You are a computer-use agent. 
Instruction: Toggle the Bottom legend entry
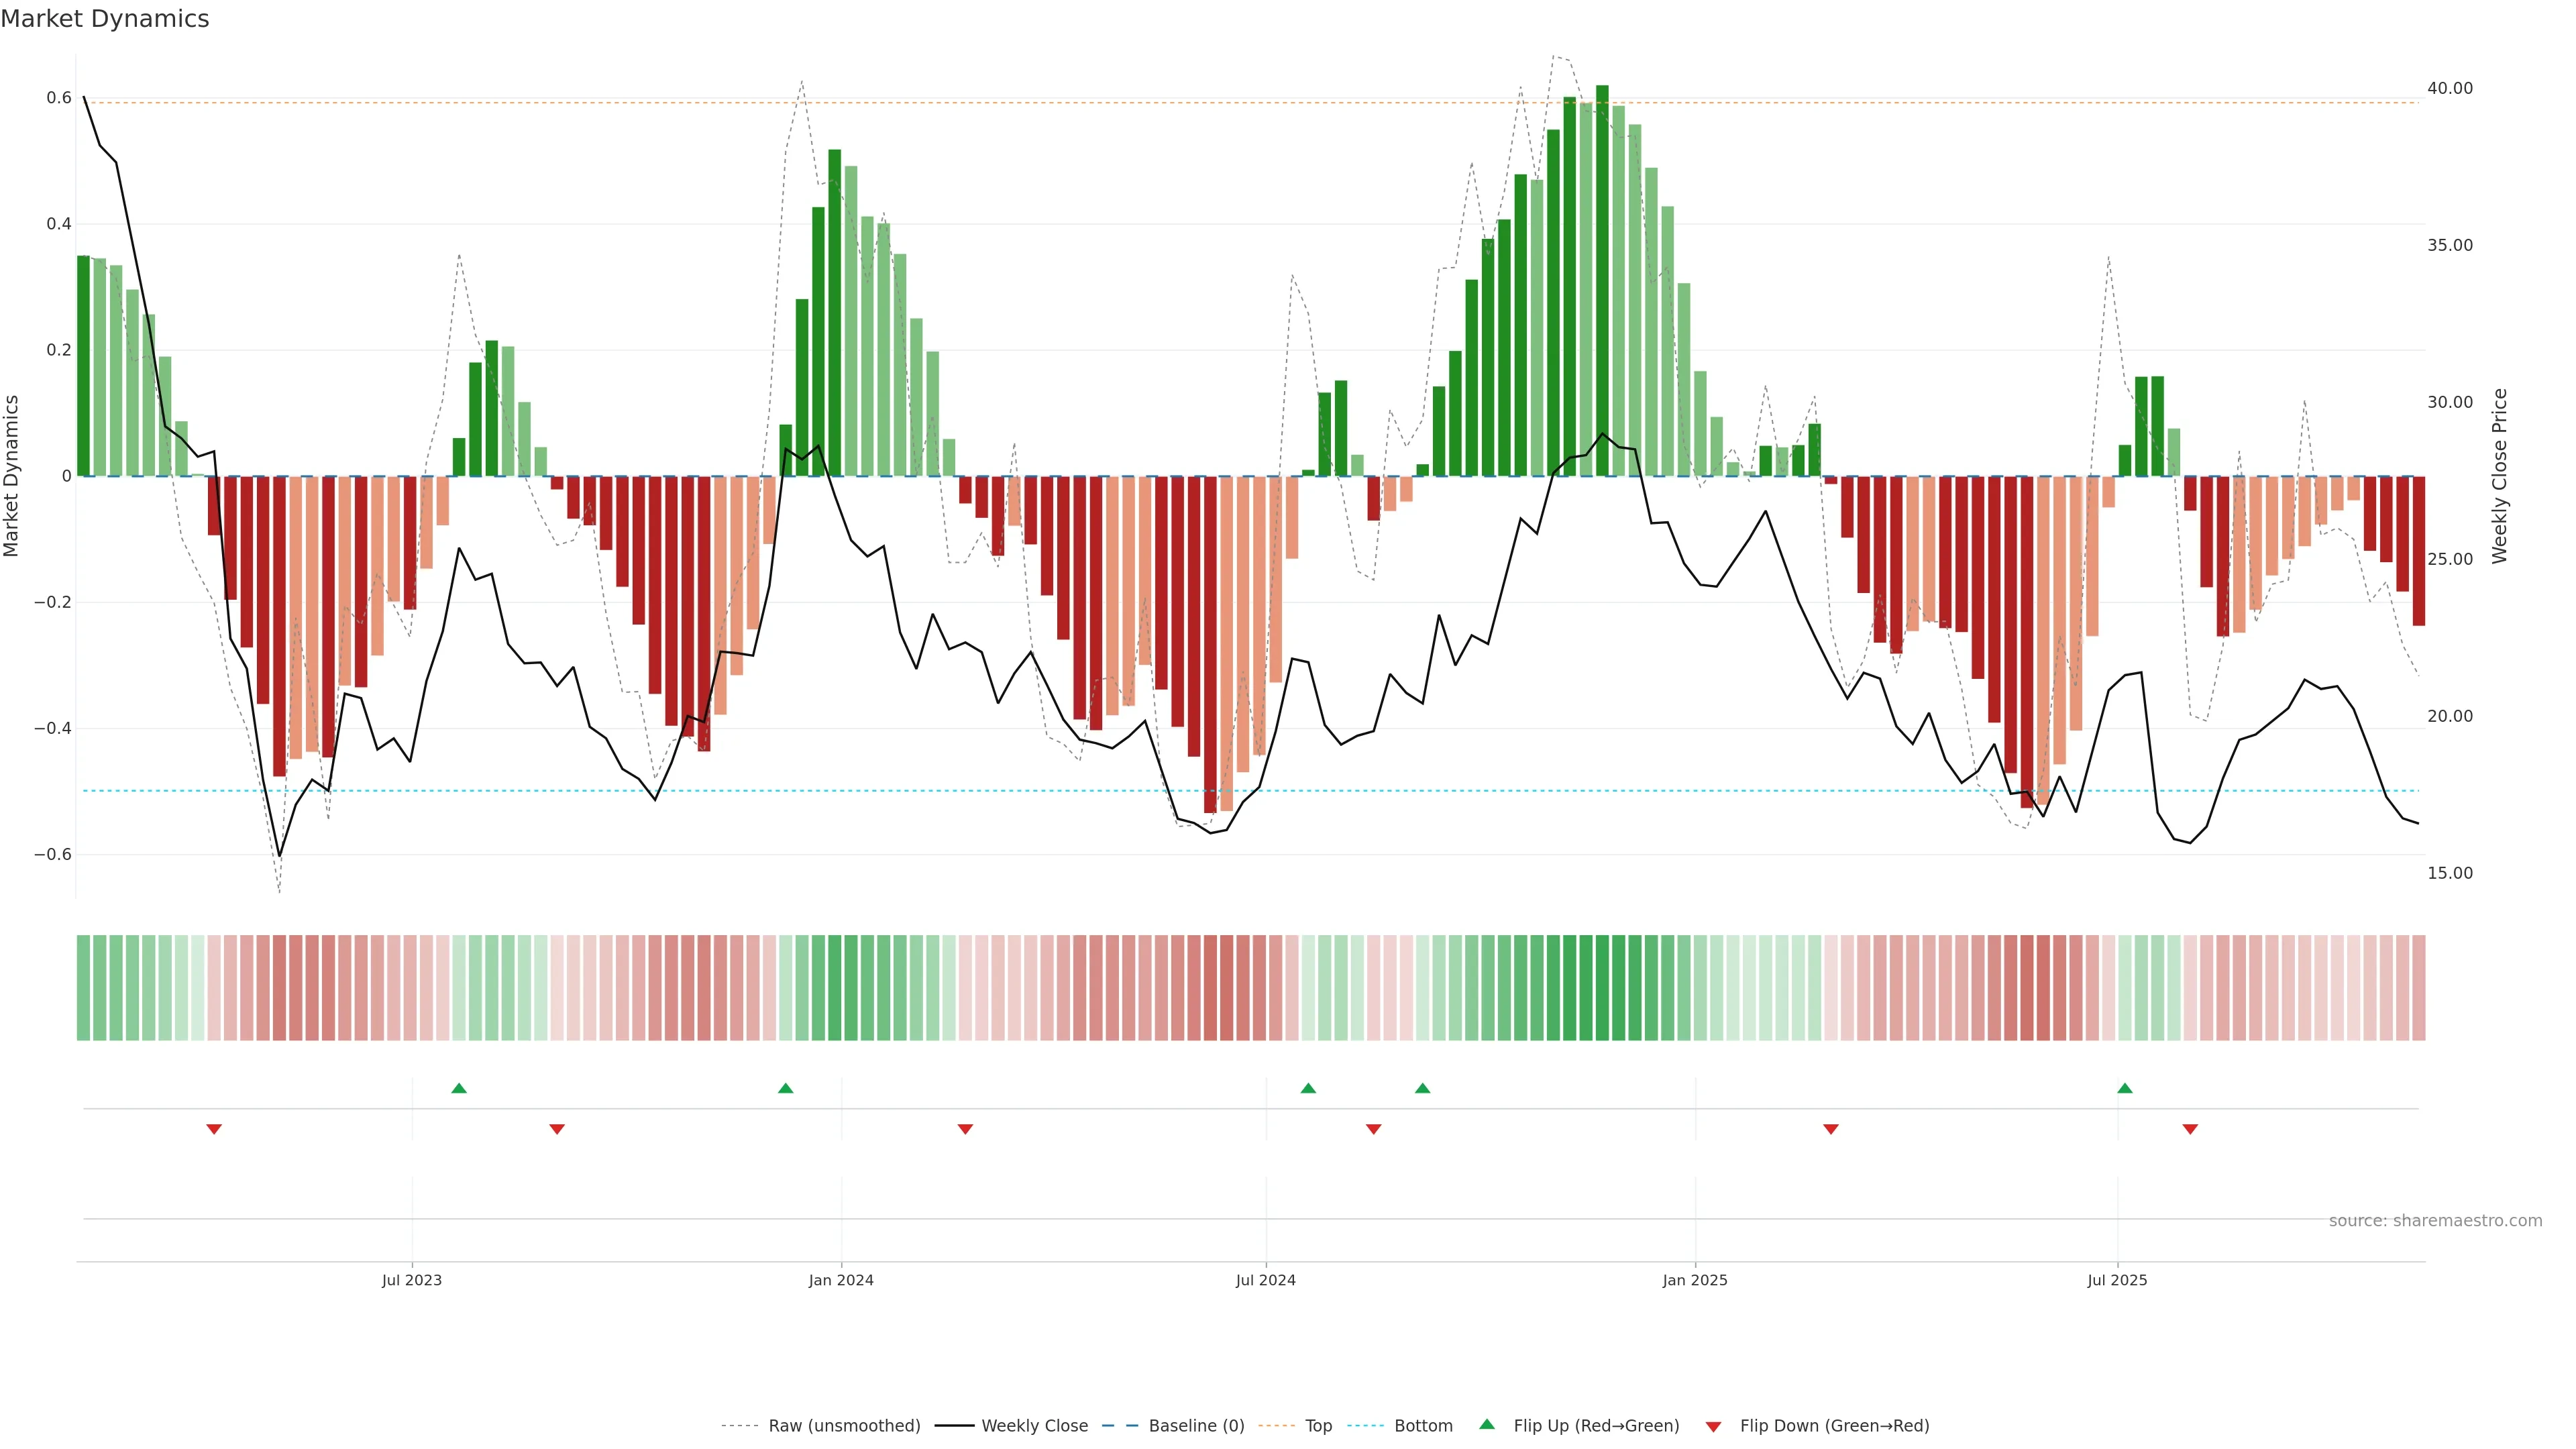(x=1423, y=1426)
